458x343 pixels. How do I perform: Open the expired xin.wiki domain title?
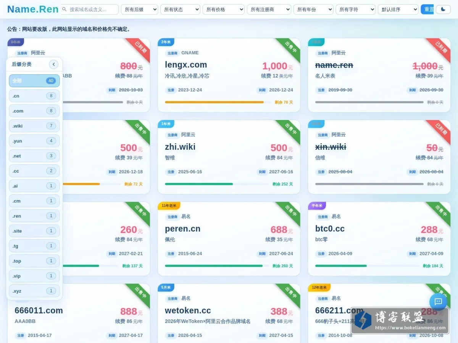pyautogui.click(x=331, y=147)
